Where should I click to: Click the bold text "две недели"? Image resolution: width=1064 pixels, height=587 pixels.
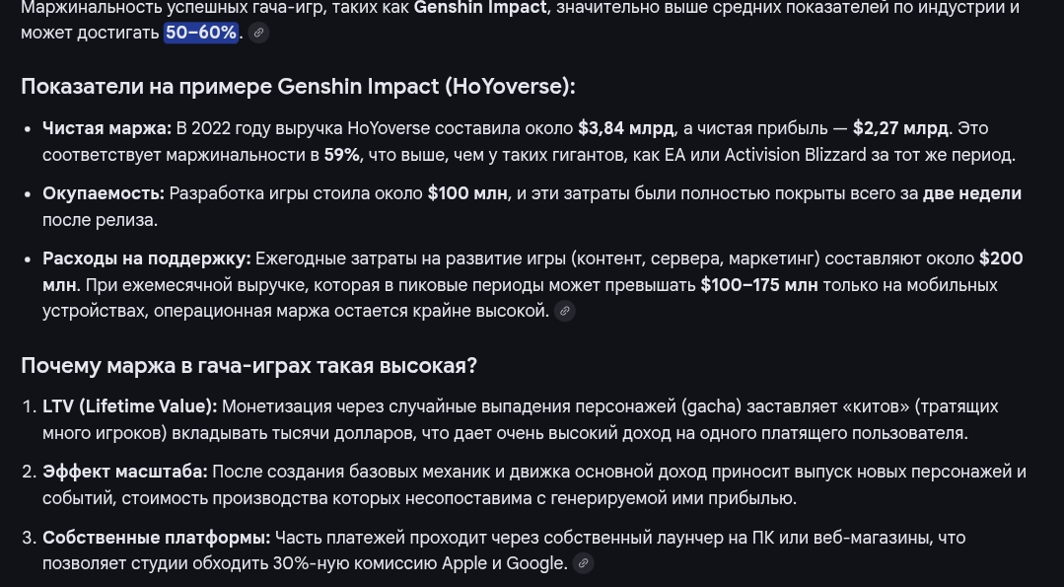point(971,193)
